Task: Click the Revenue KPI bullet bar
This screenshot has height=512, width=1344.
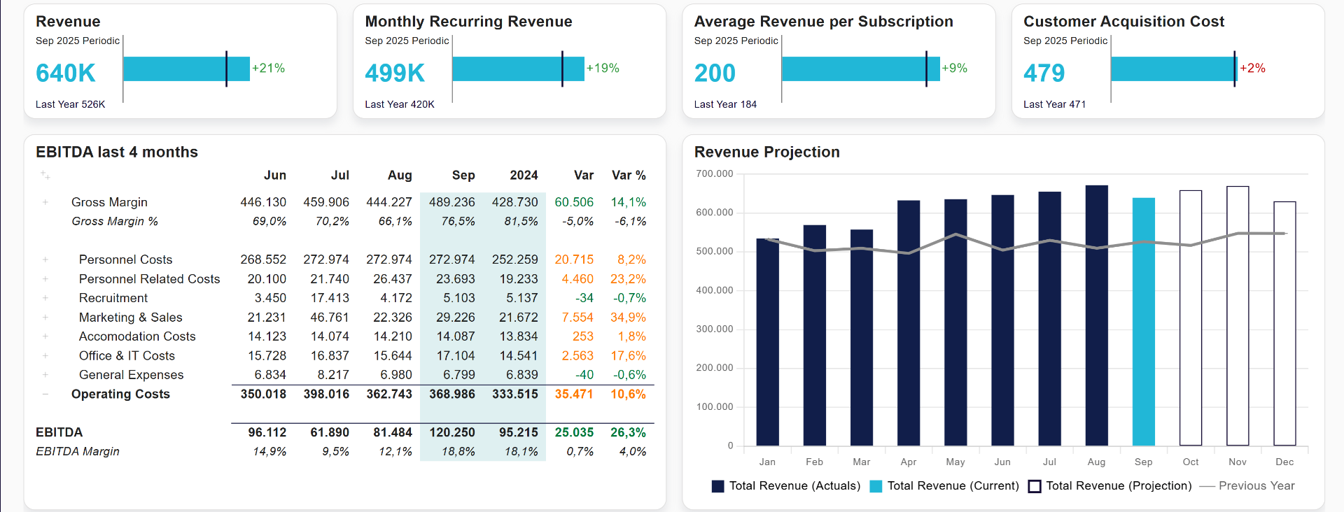Action: point(186,69)
